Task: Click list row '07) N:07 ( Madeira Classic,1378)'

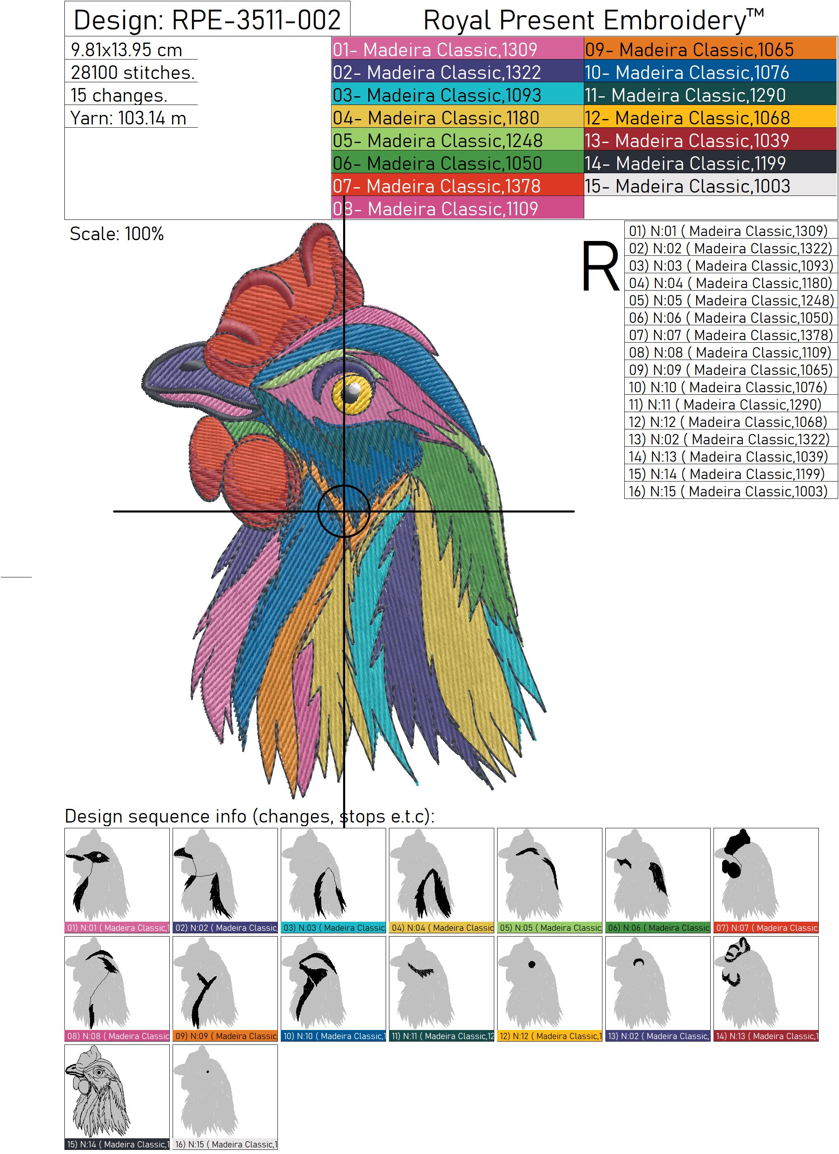Action: coord(731,335)
